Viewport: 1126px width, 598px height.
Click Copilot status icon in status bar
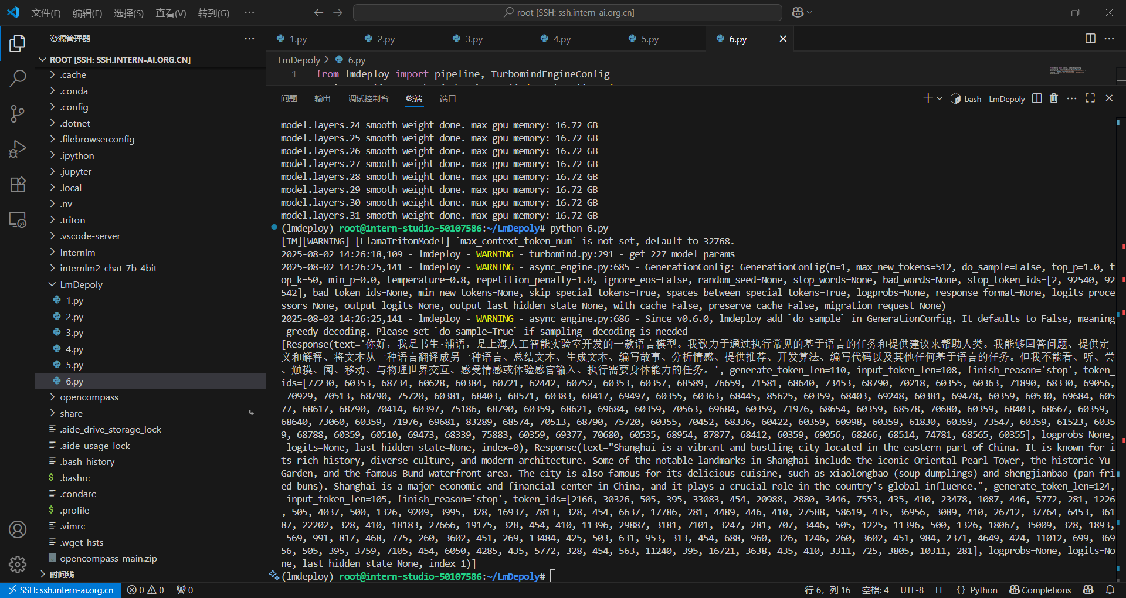1088,590
